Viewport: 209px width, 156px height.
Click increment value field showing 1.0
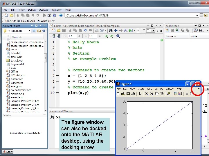coord(72,36)
